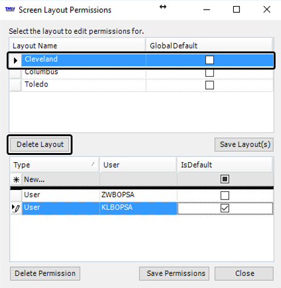This screenshot has height=288, width=281.
Task: Enable GlobalDefault checkbox for Toledo
Action: [x=210, y=85]
